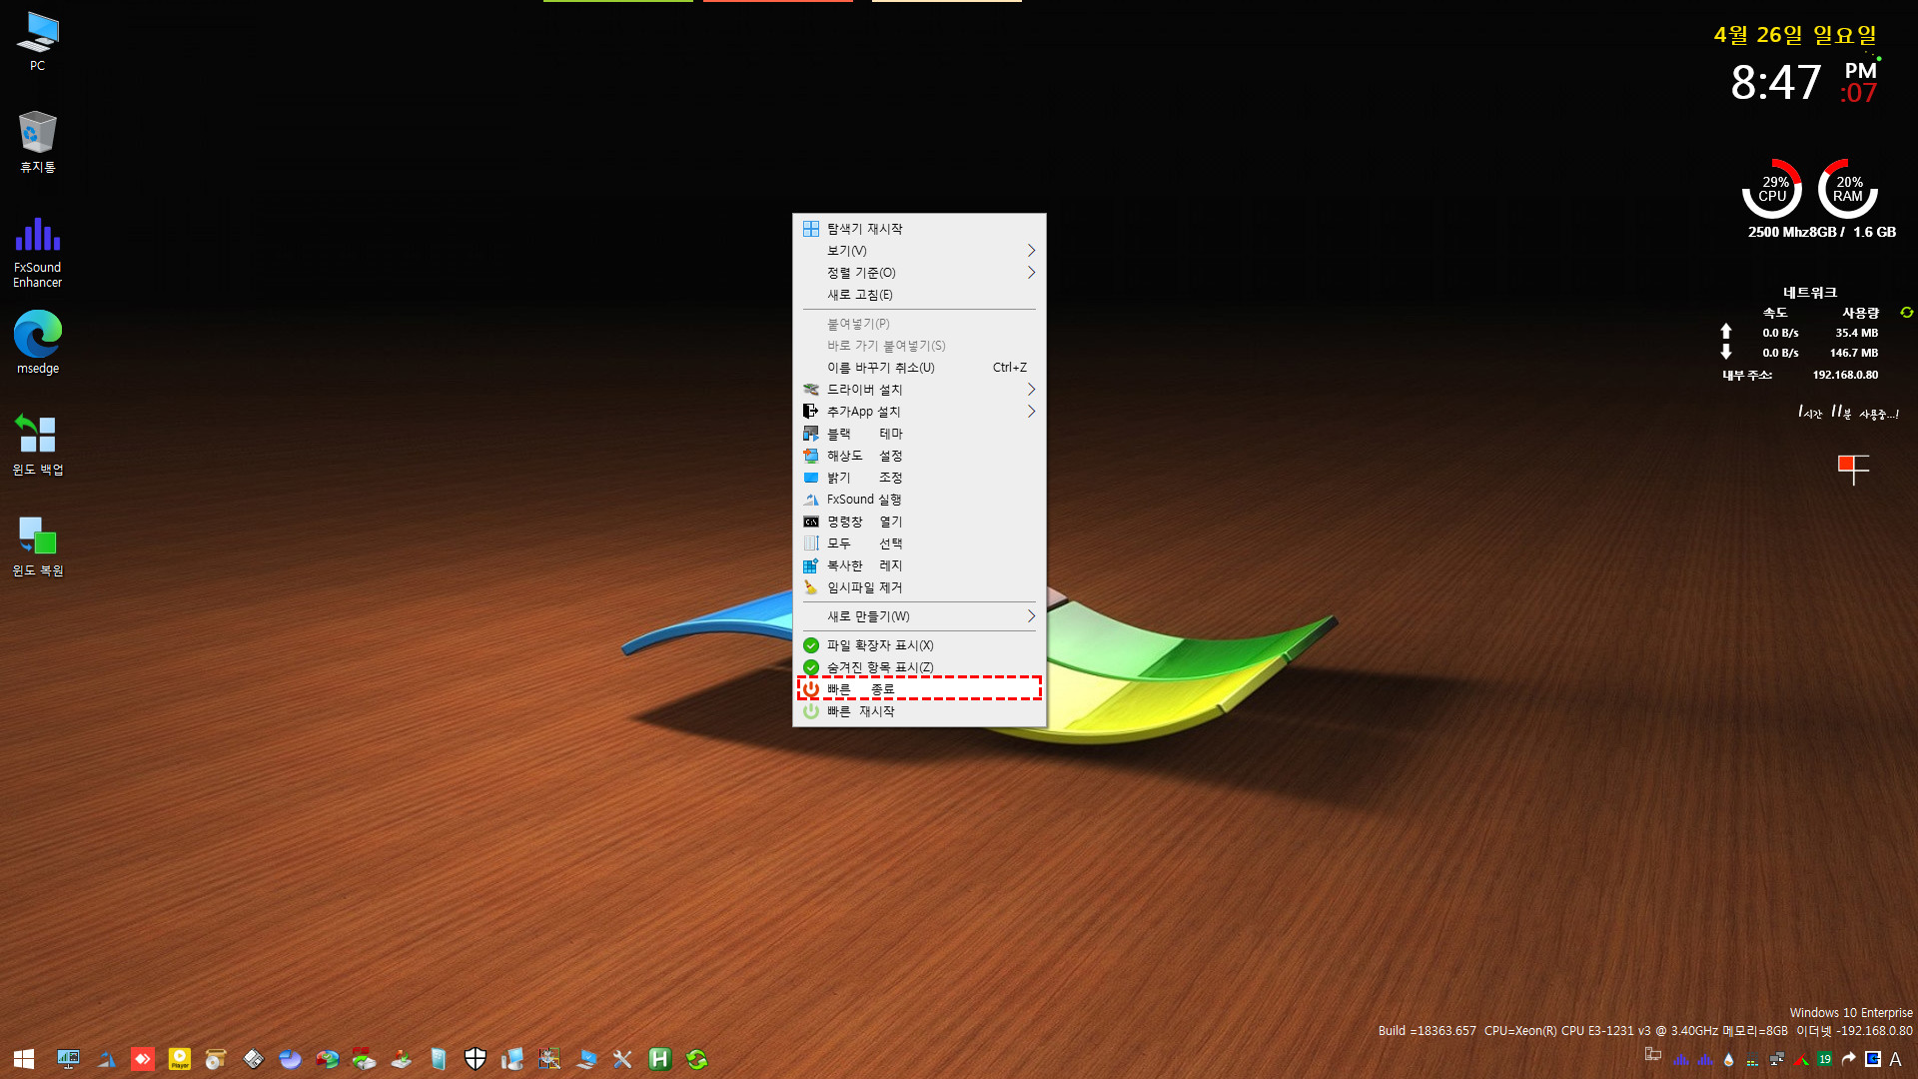Image resolution: width=1918 pixels, height=1079 pixels.
Task: Click the green refresh icon in network widget
Action: pos(1906,313)
